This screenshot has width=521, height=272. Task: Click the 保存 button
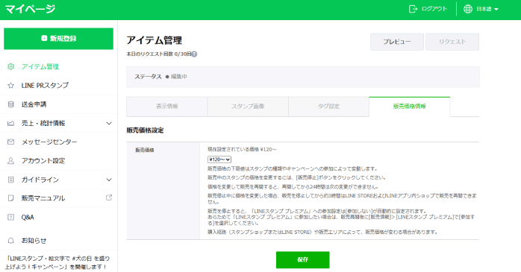(303, 260)
